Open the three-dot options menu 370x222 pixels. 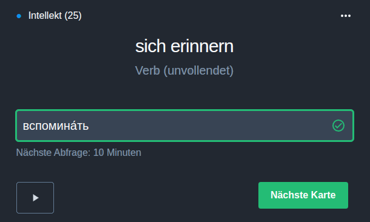(x=346, y=16)
